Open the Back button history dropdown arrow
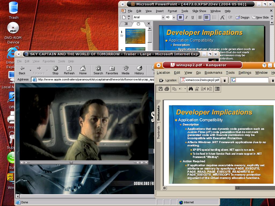This screenshot has height=206, width=275. click(x=30, y=71)
